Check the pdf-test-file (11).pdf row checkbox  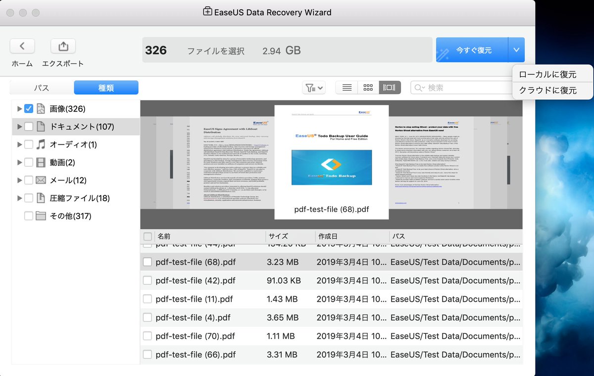click(x=148, y=299)
